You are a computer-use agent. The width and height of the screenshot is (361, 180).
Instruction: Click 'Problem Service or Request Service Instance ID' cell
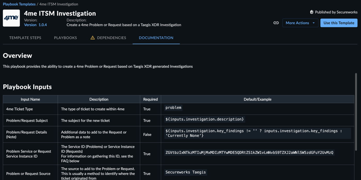(30, 154)
